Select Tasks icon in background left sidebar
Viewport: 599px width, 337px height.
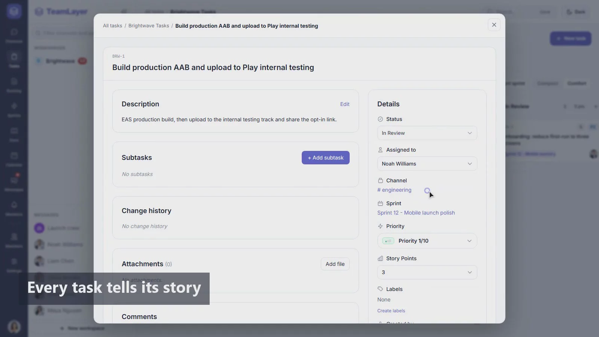tap(14, 60)
